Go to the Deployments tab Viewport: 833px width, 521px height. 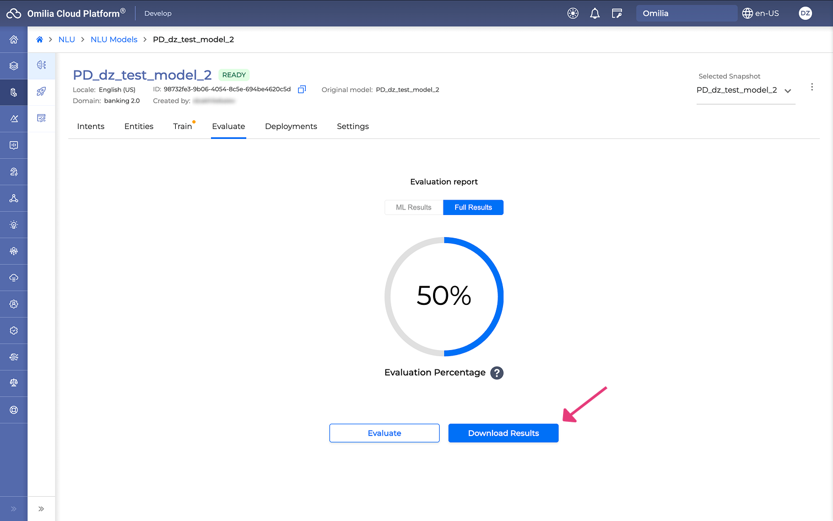tap(291, 126)
